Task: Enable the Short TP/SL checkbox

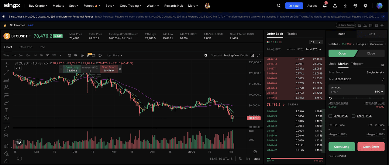Action: point(353,116)
